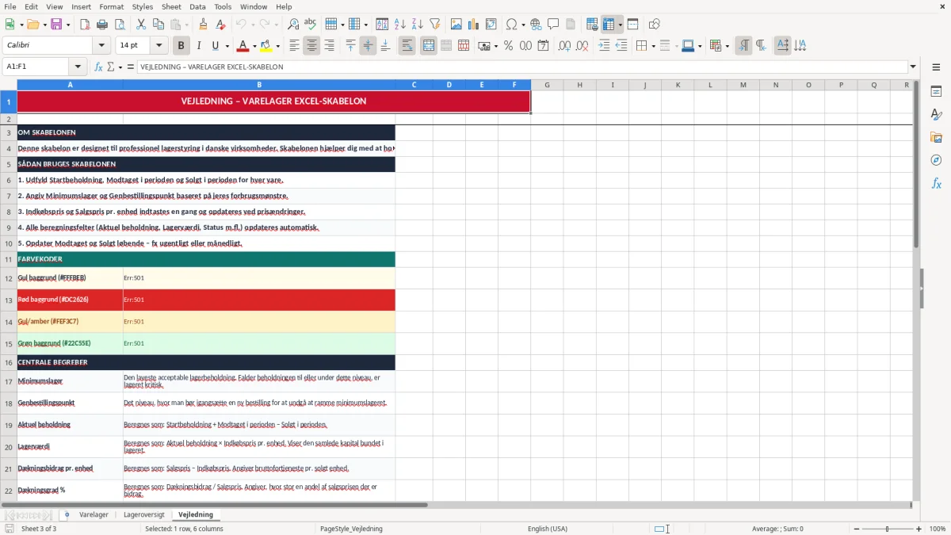Screen dimensions: 951x535
Task: Click Sort Descending icon
Action: pyautogui.click(x=417, y=25)
